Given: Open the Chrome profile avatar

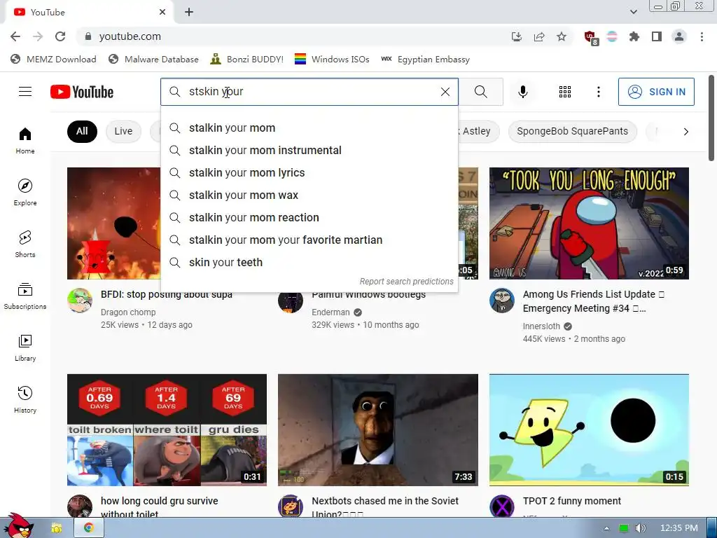Looking at the screenshot, I should point(679,36).
